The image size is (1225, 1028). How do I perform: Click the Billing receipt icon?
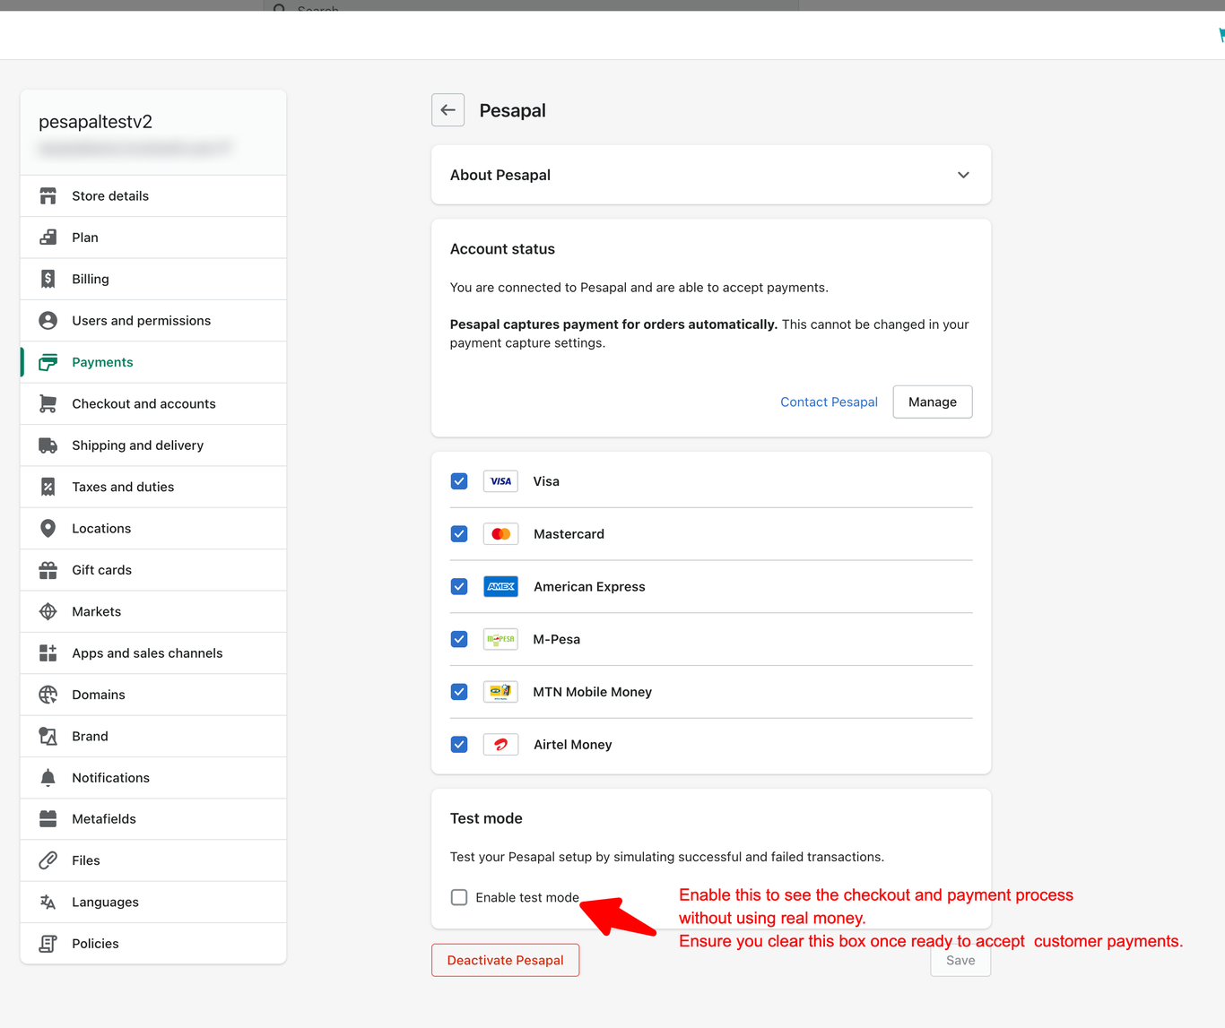48,279
